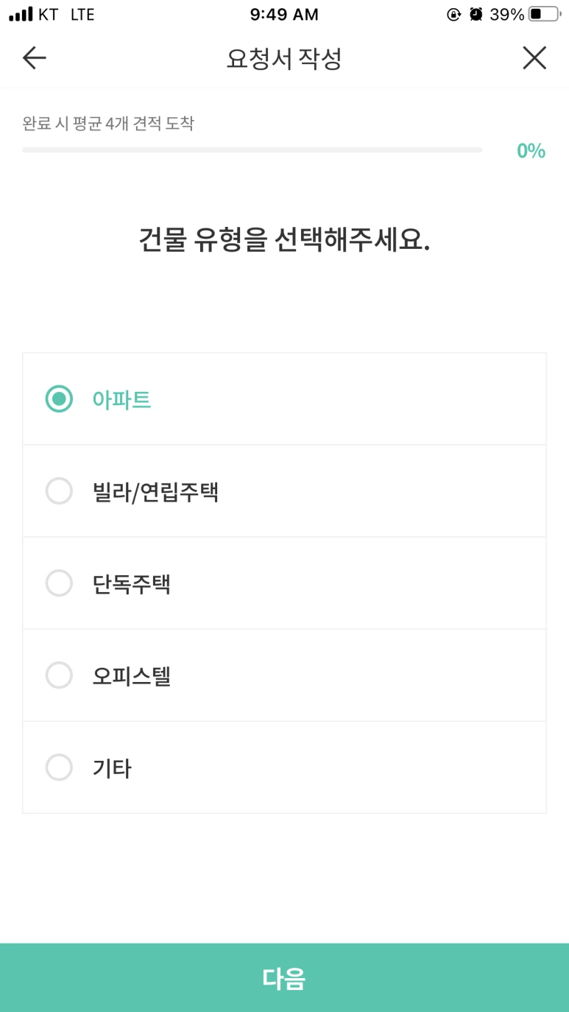The image size is (569, 1012).
Task: Select the 아파트 radio button
Action: pyautogui.click(x=59, y=399)
